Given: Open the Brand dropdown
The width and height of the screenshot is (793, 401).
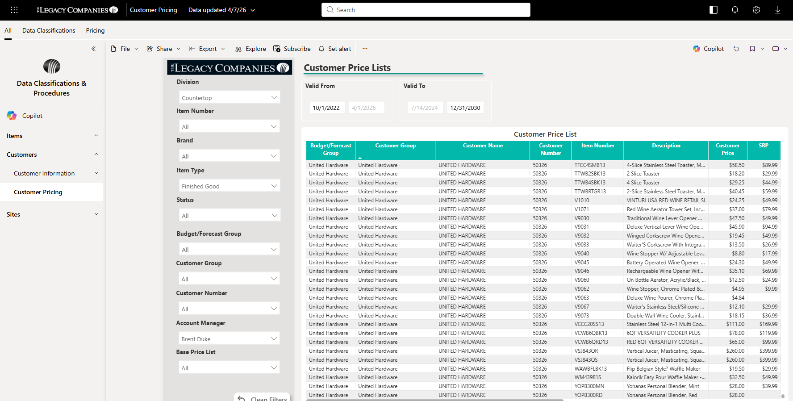Looking at the screenshot, I should pyautogui.click(x=230, y=156).
